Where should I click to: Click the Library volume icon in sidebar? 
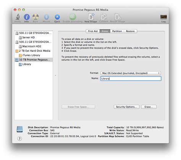pyautogui.click(x=20, y=65)
